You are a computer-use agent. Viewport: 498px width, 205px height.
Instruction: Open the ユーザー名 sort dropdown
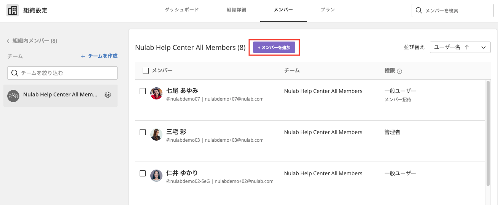(460, 47)
